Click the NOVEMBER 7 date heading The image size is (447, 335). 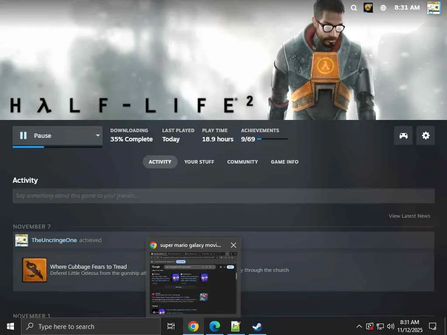[32, 227]
